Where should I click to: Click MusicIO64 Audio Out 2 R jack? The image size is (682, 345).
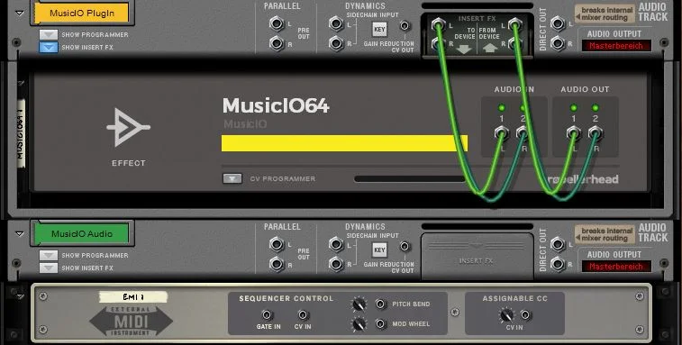click(596, 133)
